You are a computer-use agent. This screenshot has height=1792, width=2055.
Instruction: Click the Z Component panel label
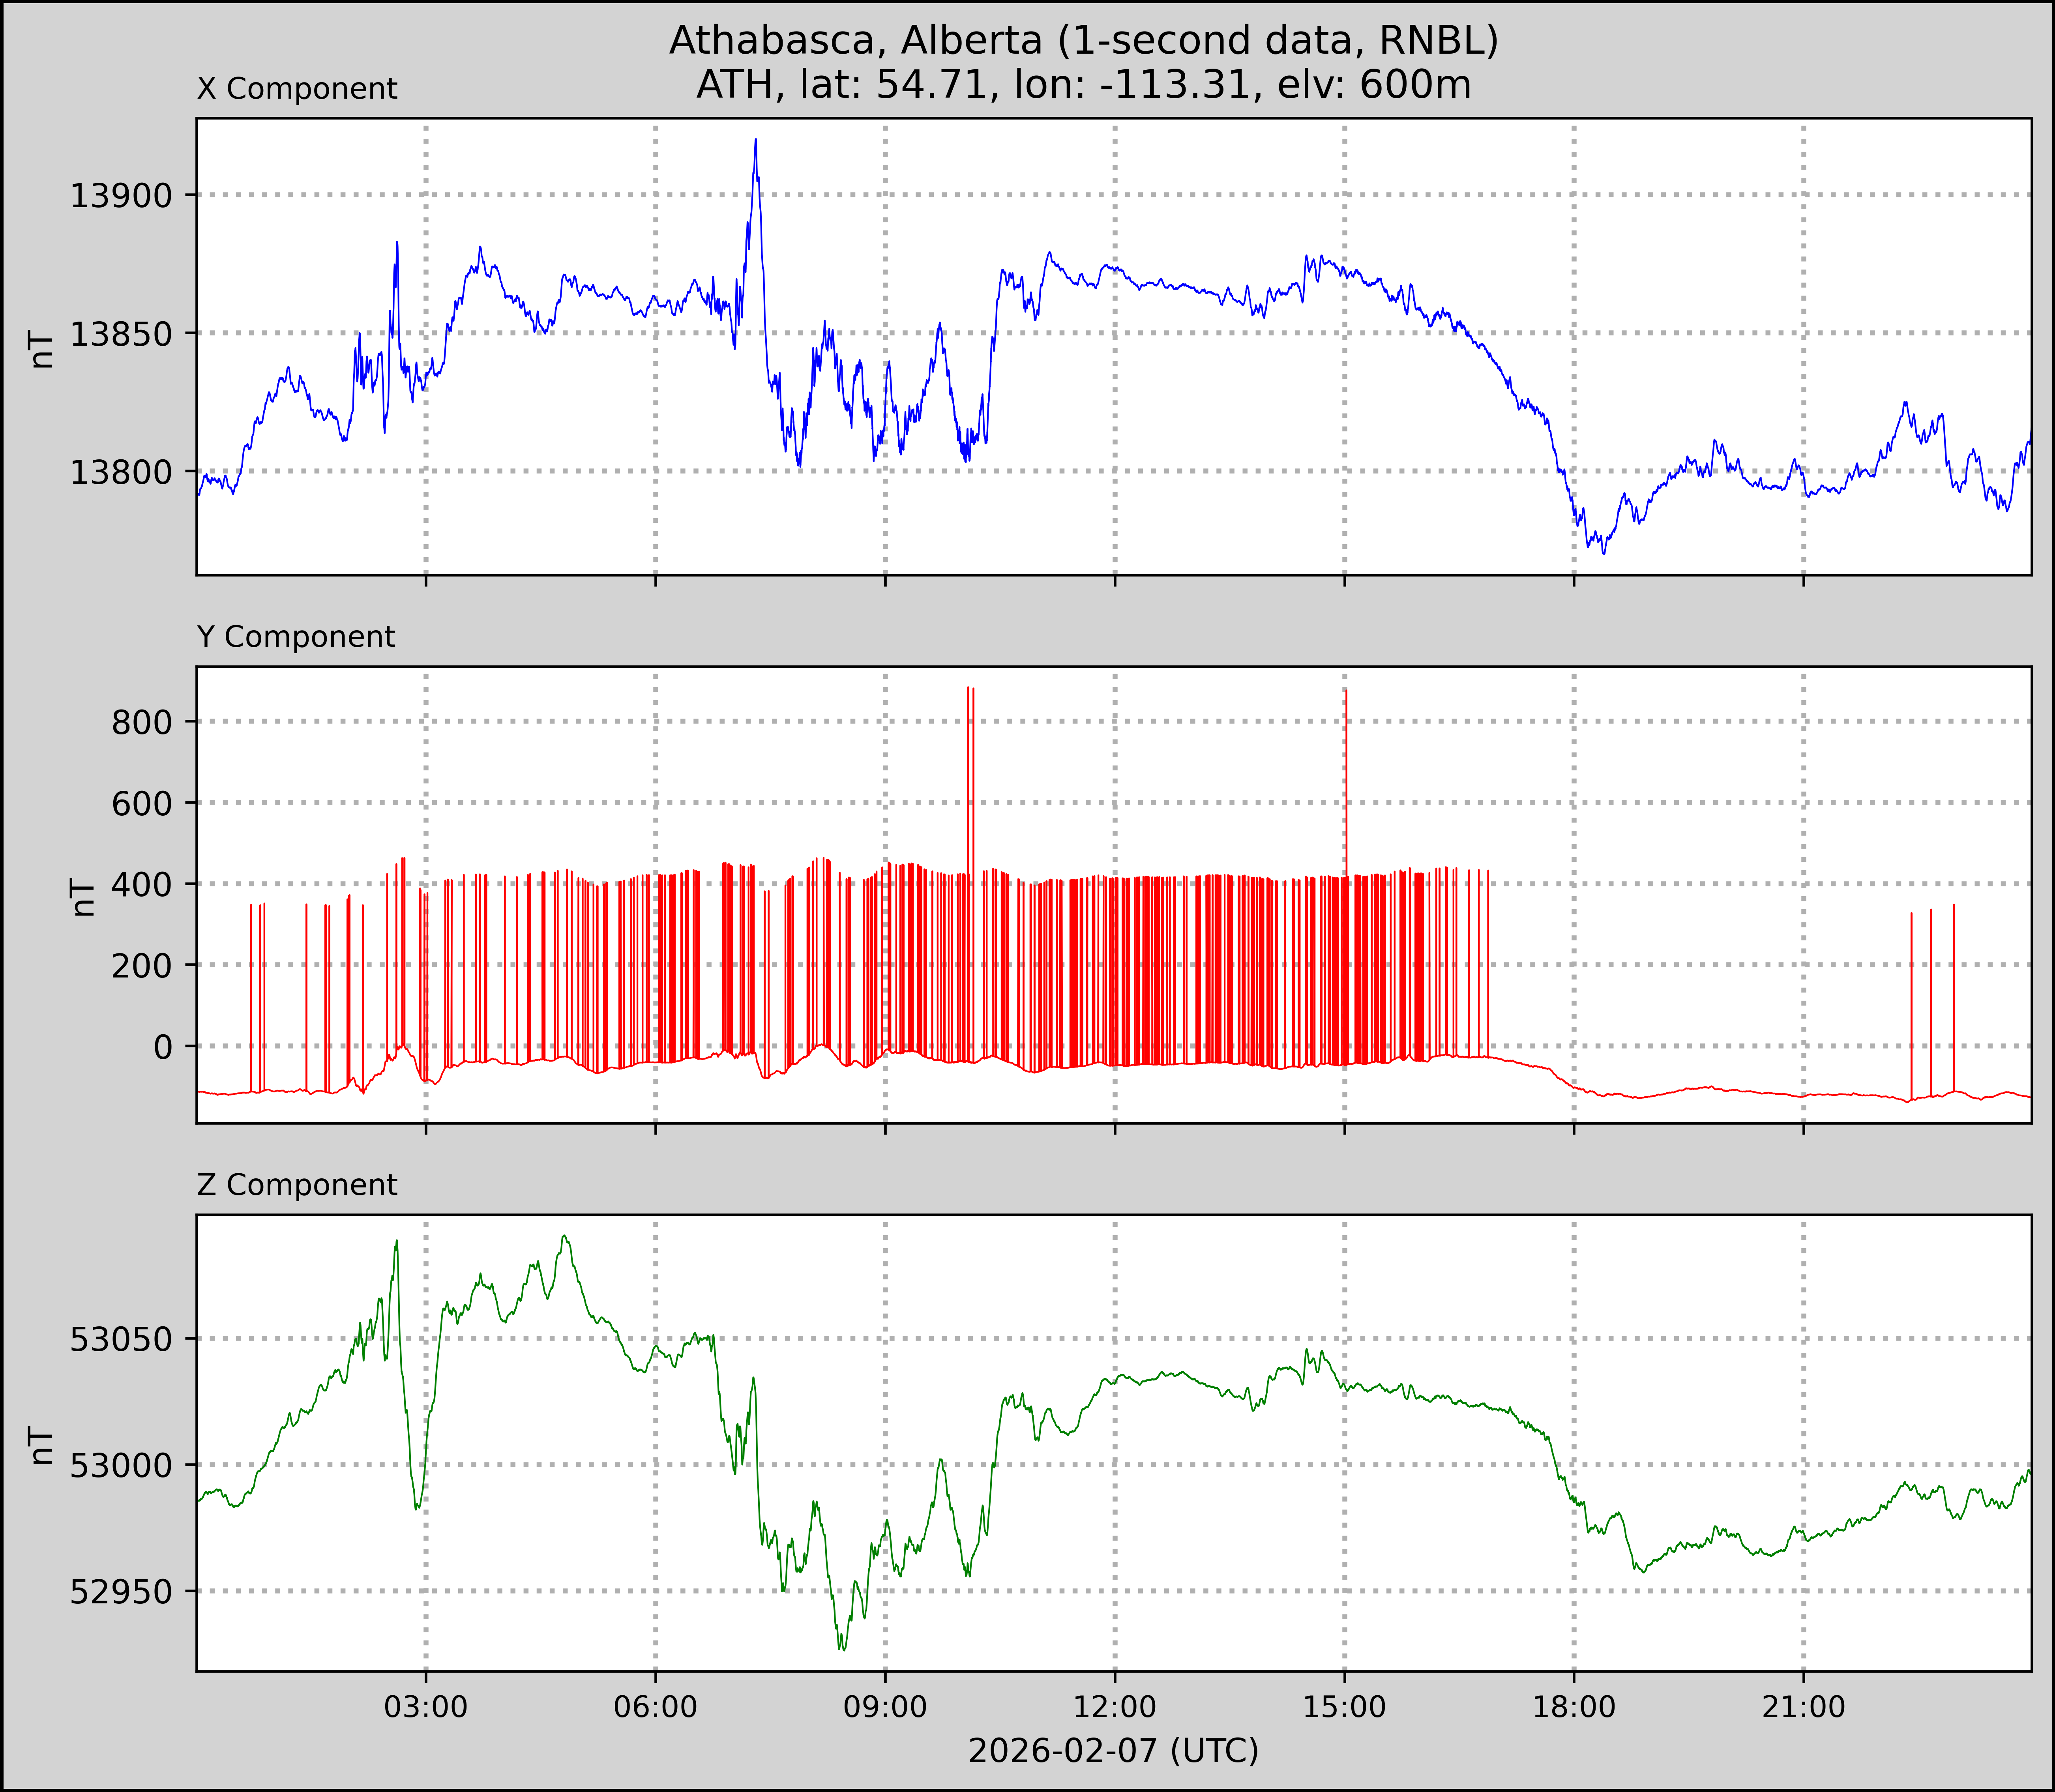tap(297, 1185)
